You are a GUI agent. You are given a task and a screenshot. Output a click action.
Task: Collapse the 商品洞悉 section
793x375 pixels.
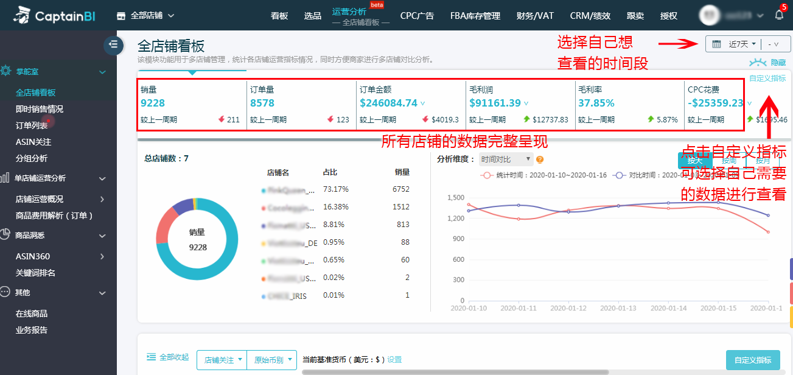point(102,235)
